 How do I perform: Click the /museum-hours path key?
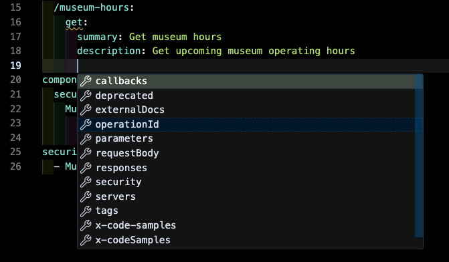pos(92,7)
